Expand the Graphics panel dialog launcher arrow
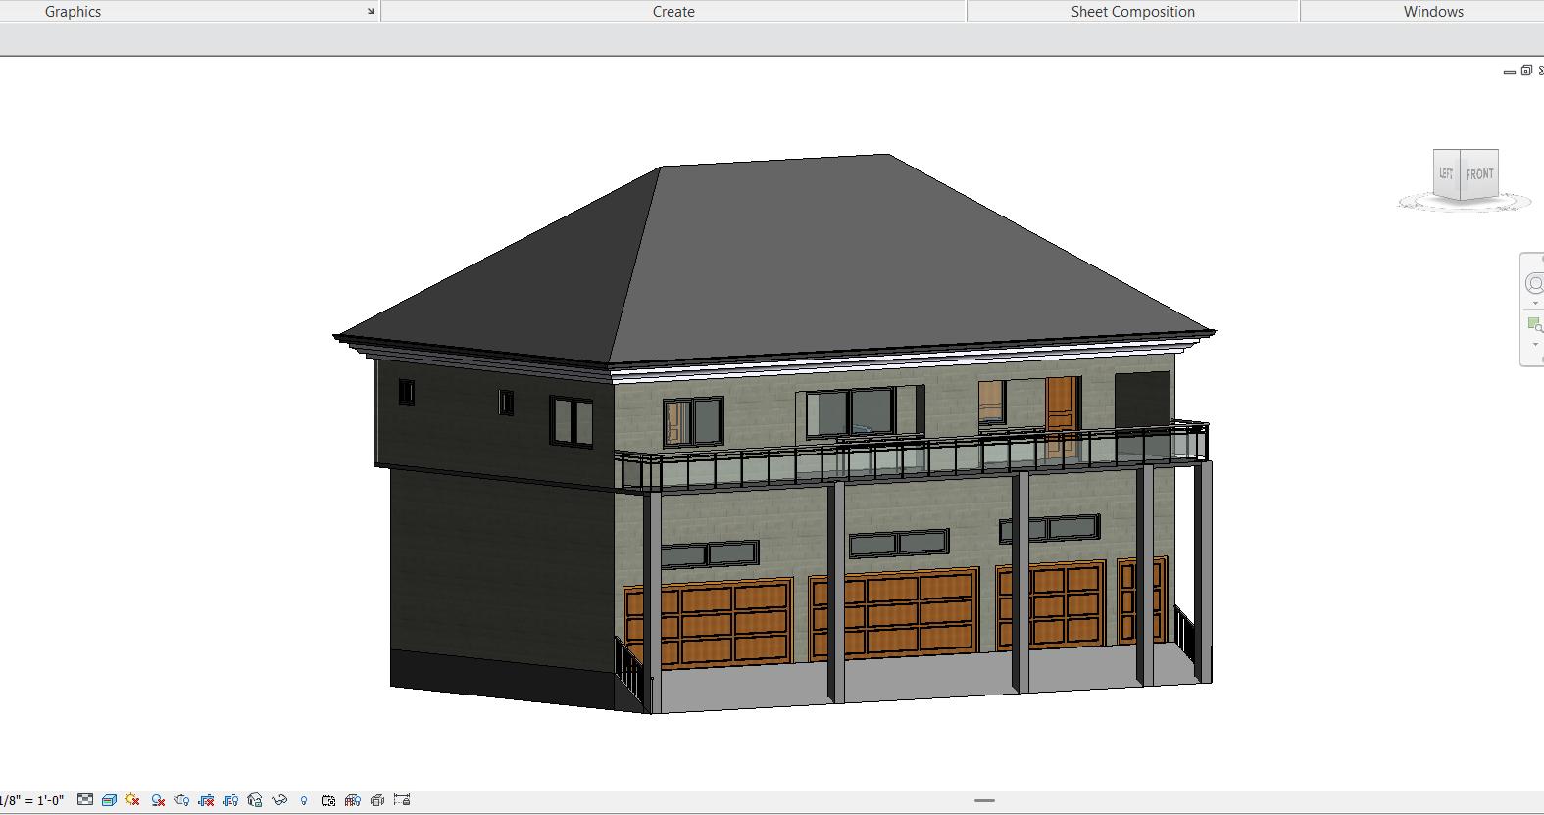Screen dimensions: 1544x815 coord(371,12)
